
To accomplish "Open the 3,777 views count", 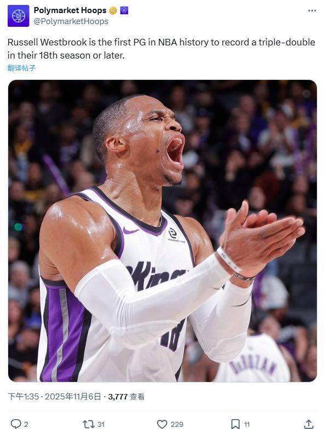I will click(126, 396).
